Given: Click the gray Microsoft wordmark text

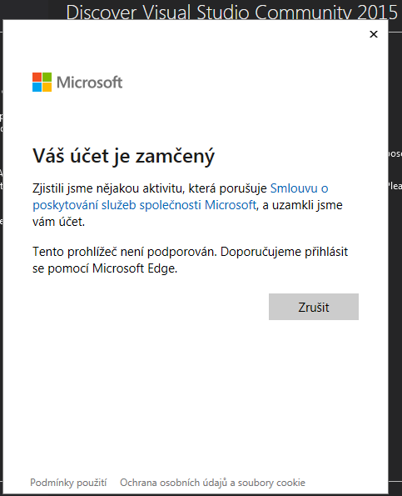Looking at the screenshot, I should point(89,83).
